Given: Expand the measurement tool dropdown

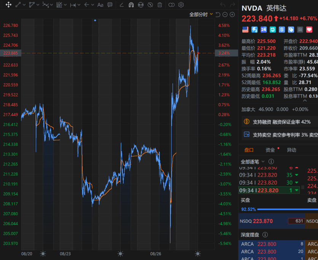Looking at the screenshot, I should tap(79, 5).
